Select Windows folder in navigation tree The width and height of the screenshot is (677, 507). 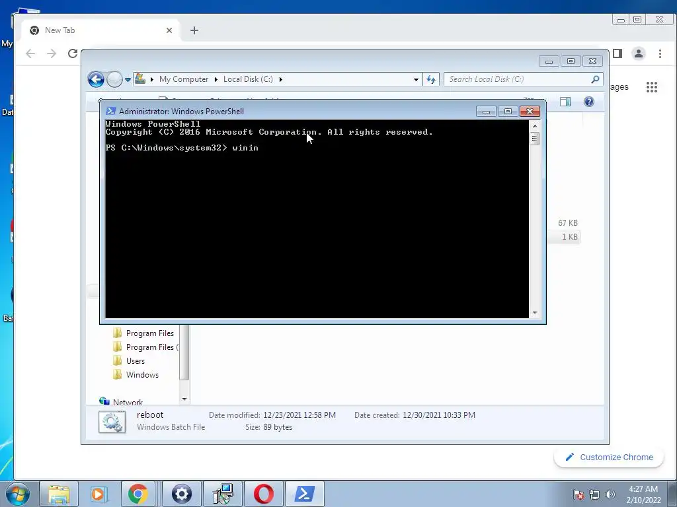pyautogui.click(x=136, y=375)
